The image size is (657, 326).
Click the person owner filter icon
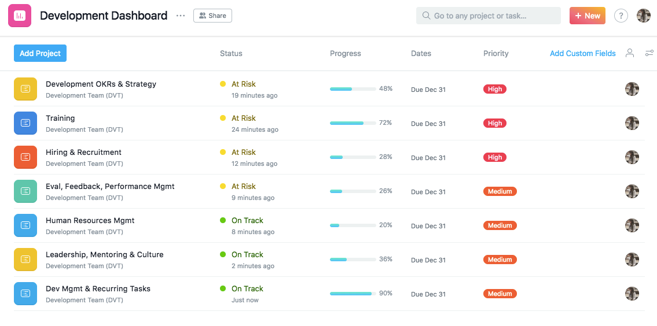tap(629, 53)
